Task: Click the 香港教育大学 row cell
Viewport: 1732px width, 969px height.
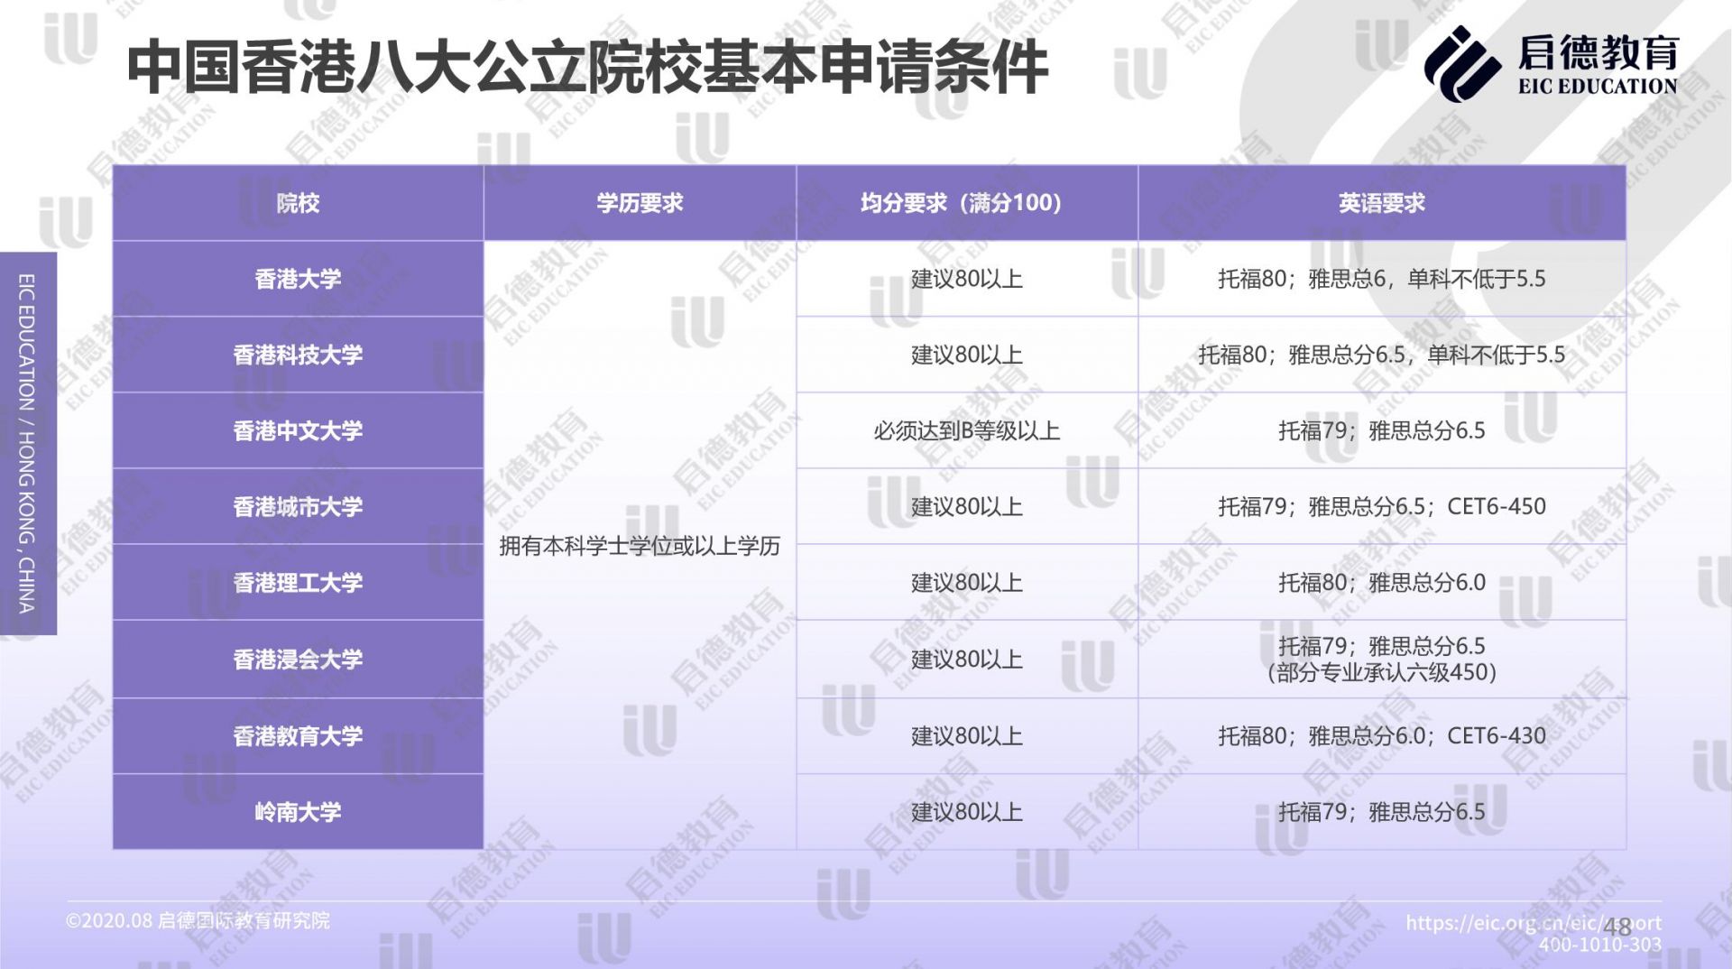Action: pos(298,735)
